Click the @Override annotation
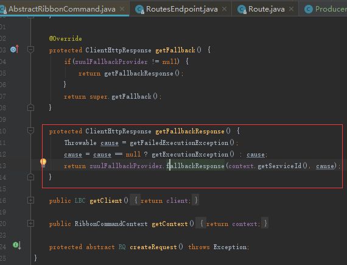347x265 pixels. click(x=66, y=39)
